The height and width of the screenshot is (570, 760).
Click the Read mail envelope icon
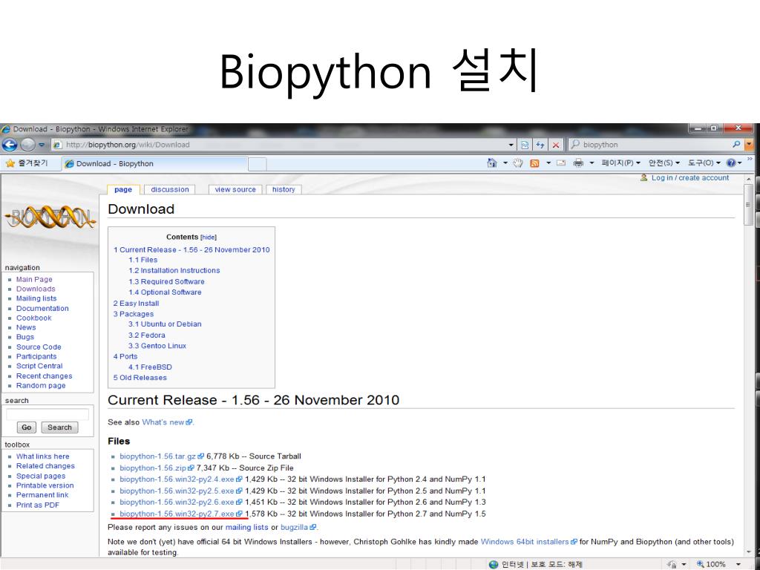click(x=561, y=163)
